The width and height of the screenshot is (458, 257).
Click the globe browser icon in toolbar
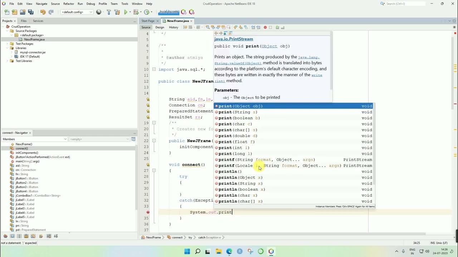[99, 12]
